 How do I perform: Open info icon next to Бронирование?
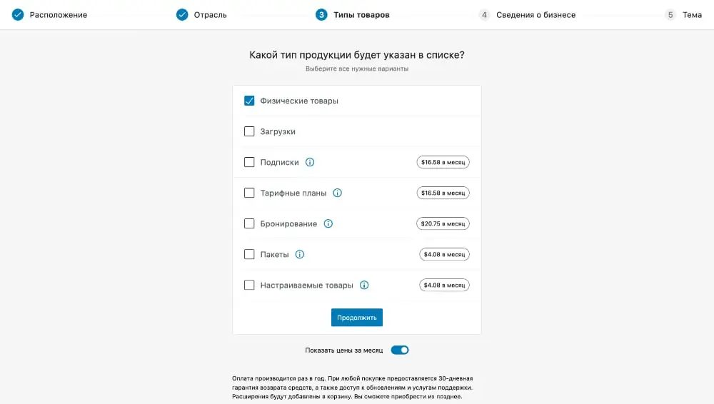328,223
